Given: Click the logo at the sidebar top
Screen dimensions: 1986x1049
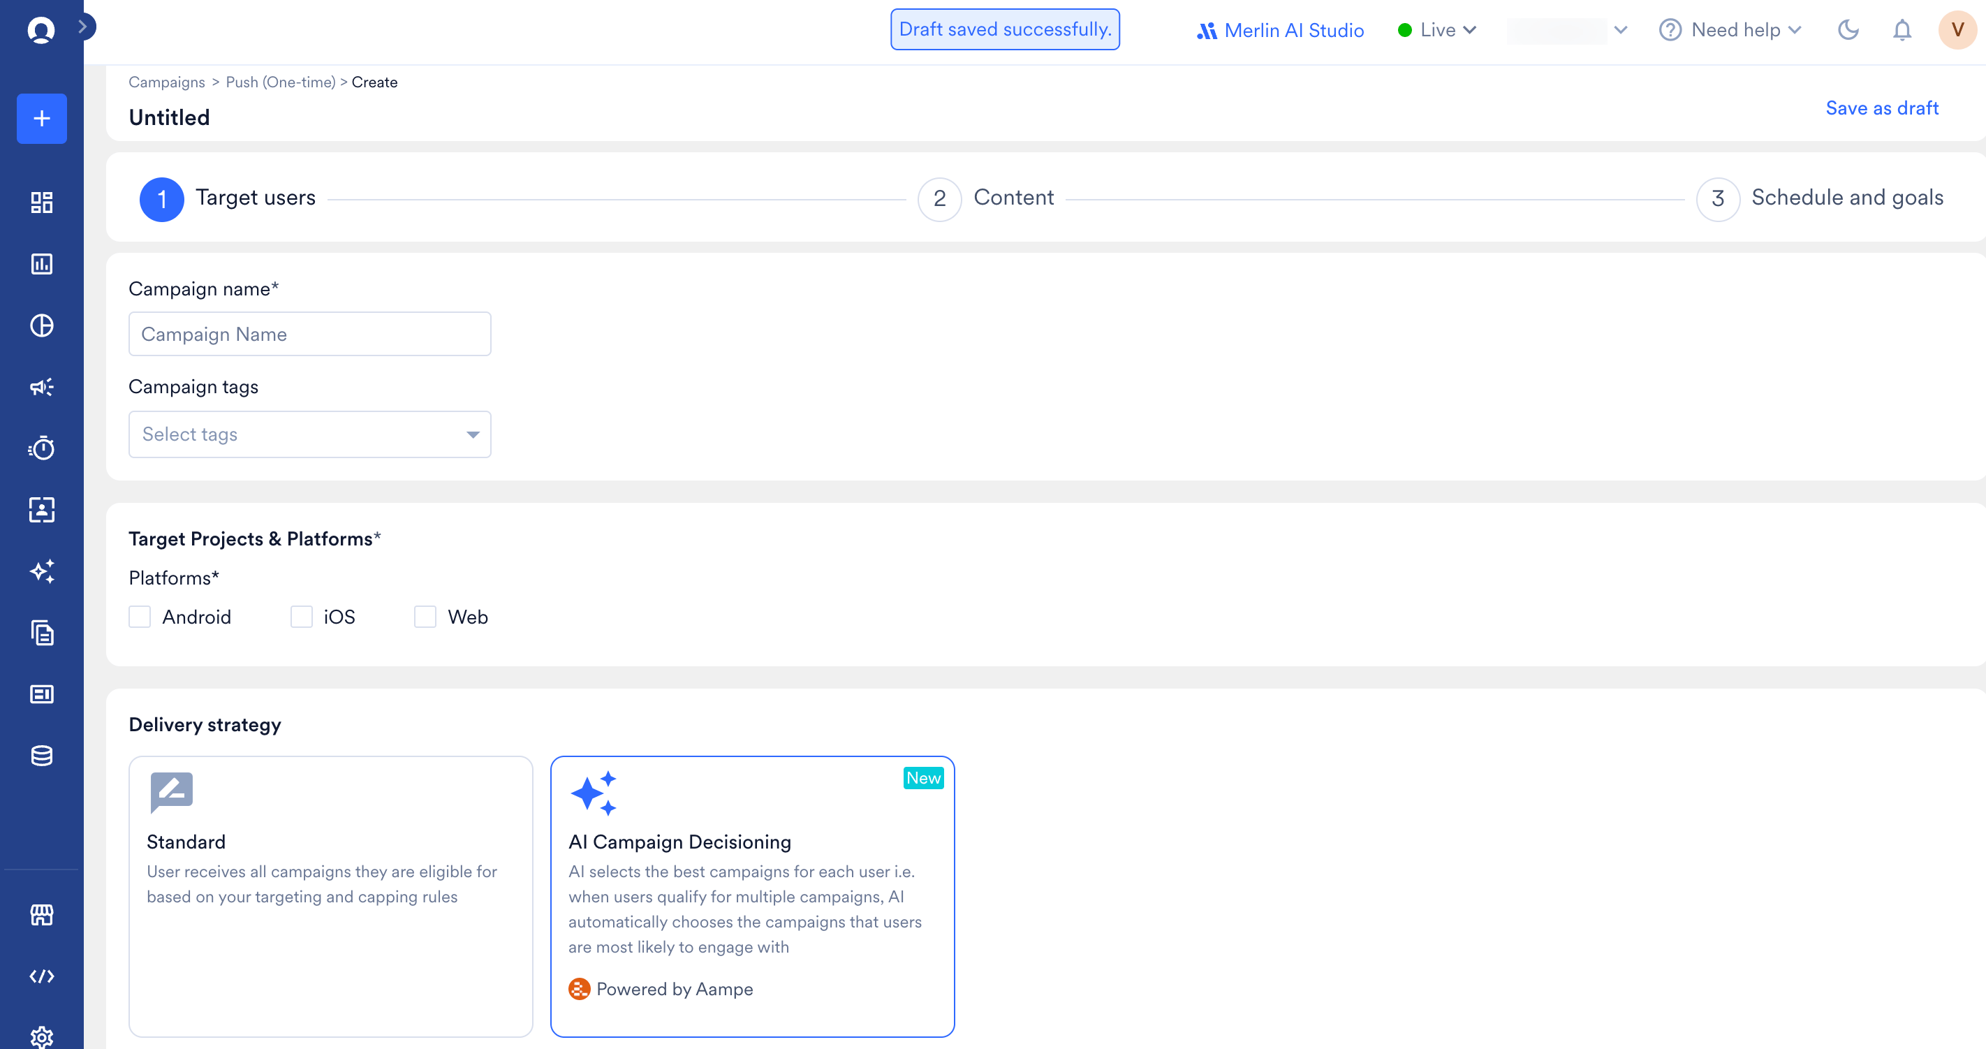Looking at the screenshot, I should tap(41, 30).
